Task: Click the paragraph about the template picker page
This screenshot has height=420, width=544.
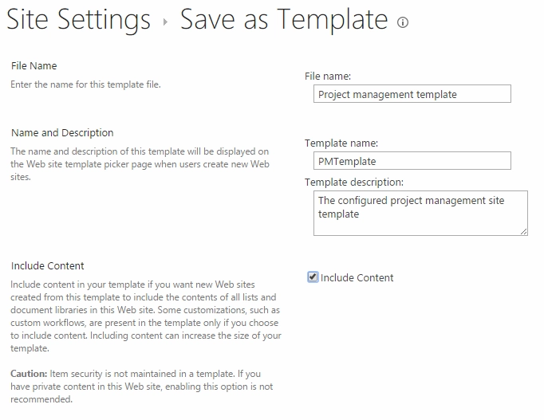Action: pos(140,164)
